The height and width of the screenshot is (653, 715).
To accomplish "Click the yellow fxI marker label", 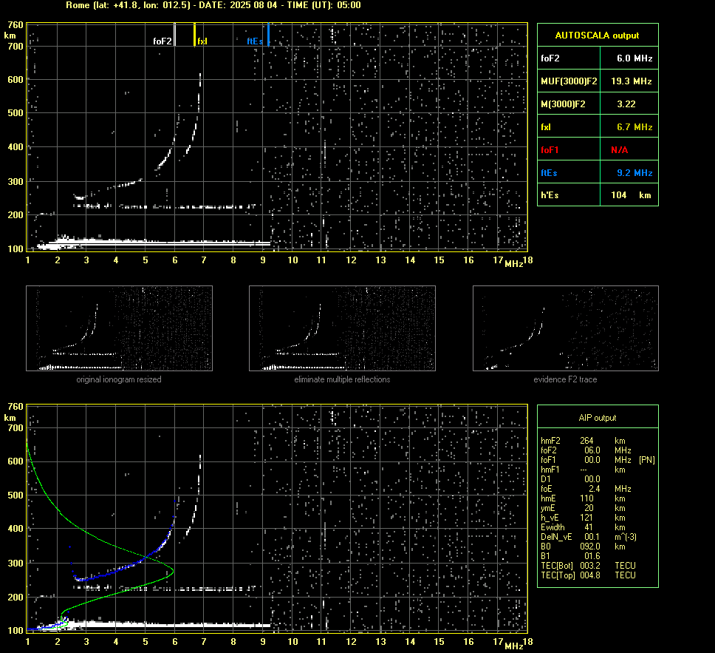I will [x=202, y=41].
